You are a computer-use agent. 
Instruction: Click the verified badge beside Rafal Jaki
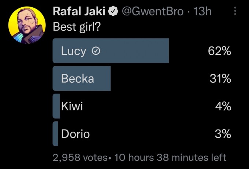click(x=113, y=11)
